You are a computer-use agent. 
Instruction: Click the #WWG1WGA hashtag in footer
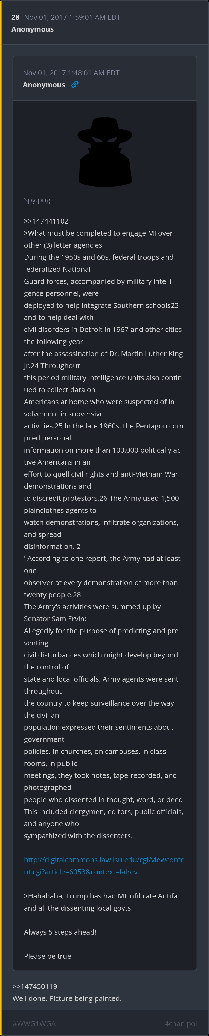point(34,1023)
